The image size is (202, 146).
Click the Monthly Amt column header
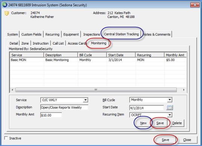(175, 55)
